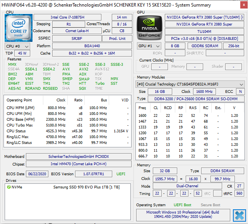Click the Intel HM470 chipset field
The height and width of the screenshot is (224, 248).
tap(79, 164)
